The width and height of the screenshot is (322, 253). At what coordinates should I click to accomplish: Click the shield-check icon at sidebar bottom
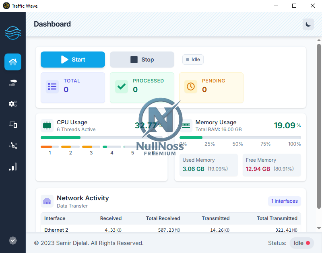pos(12,241)
